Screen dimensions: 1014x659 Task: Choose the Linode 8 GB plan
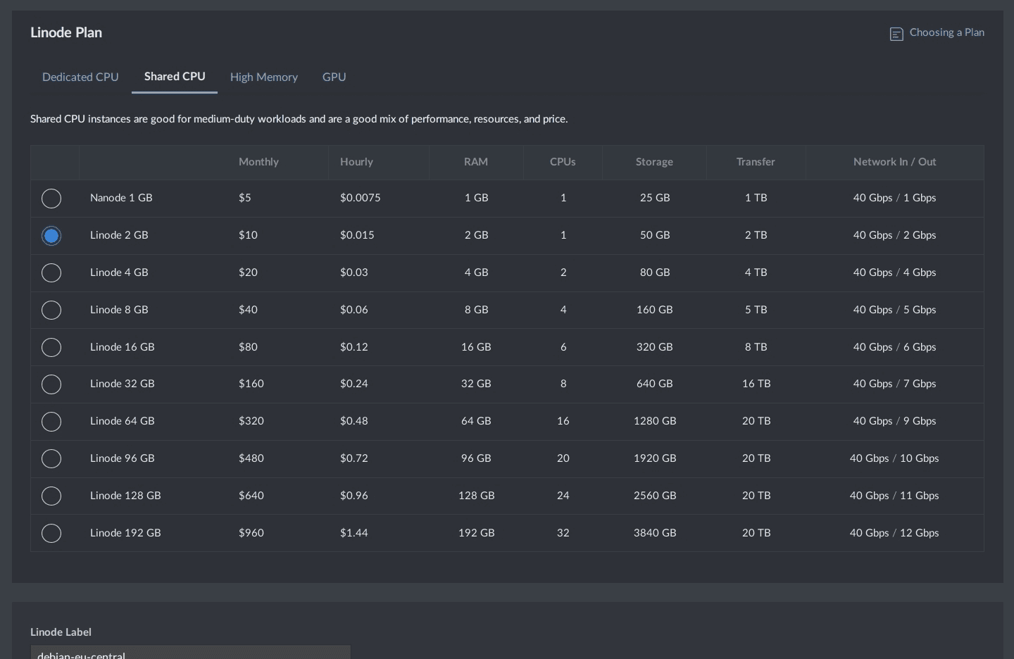coord(51,310)
